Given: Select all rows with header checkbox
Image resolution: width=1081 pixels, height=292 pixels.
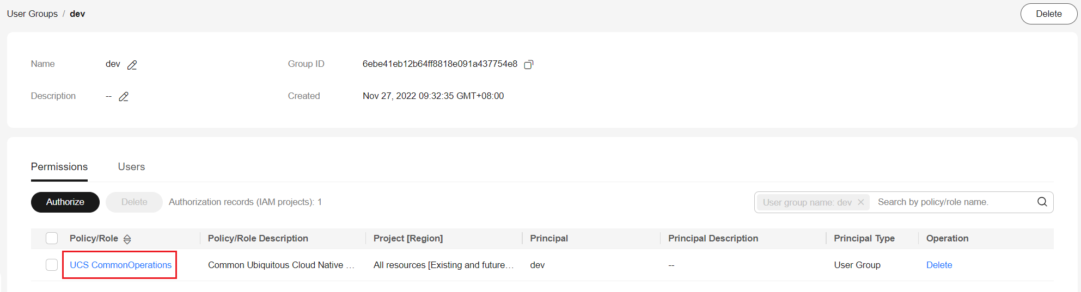Looking at the screenshot, I should tap(52, 238).
